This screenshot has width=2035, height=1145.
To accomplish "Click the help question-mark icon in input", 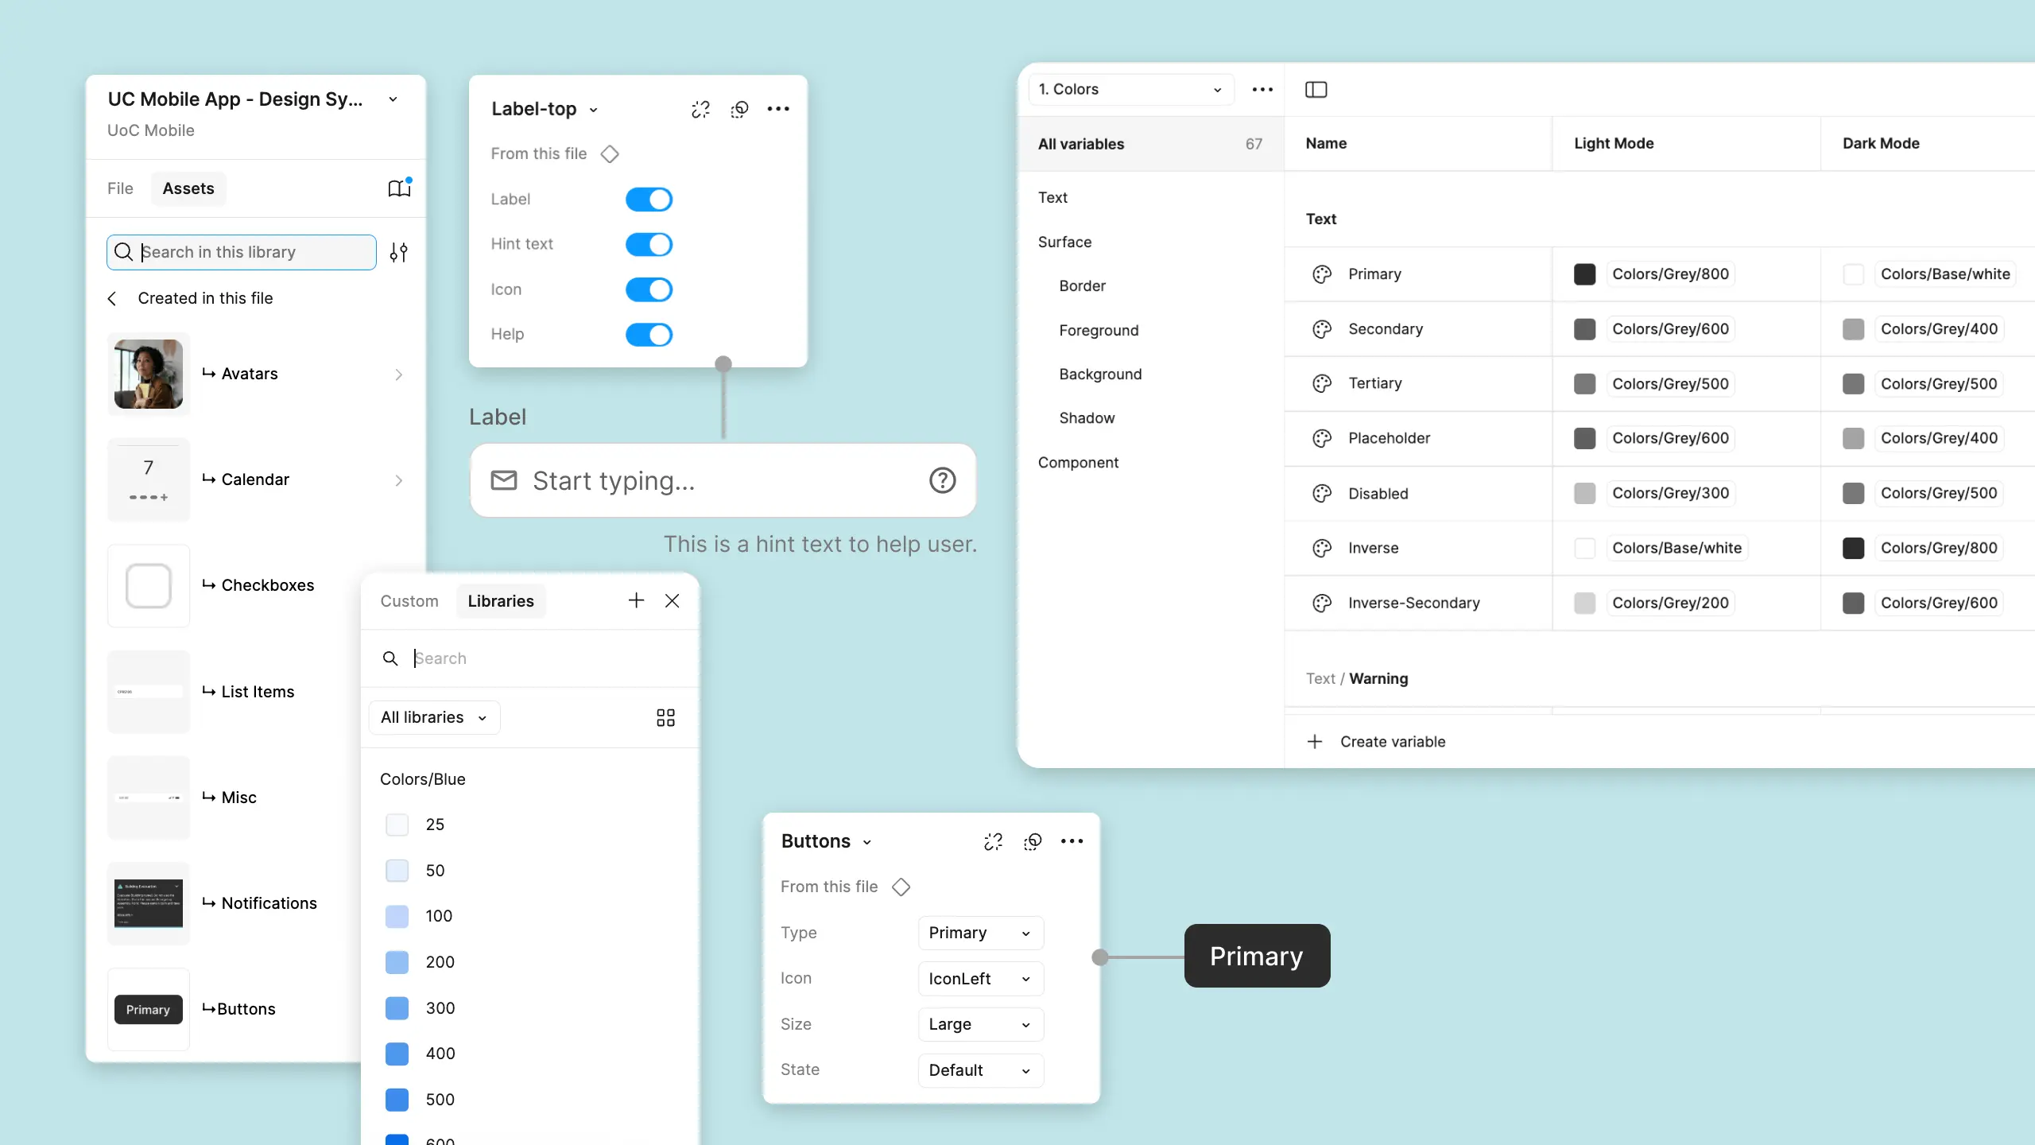I will pos(942,480).
